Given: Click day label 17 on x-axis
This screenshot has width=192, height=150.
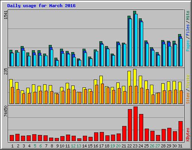Looking at the screenshot, I should pos(101,146).
